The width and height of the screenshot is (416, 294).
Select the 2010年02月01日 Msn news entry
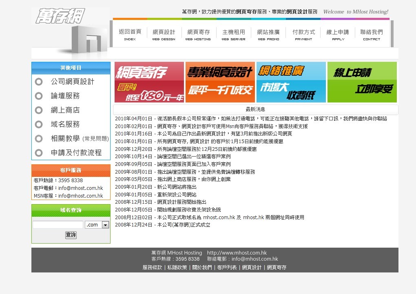tap(211, 126)
